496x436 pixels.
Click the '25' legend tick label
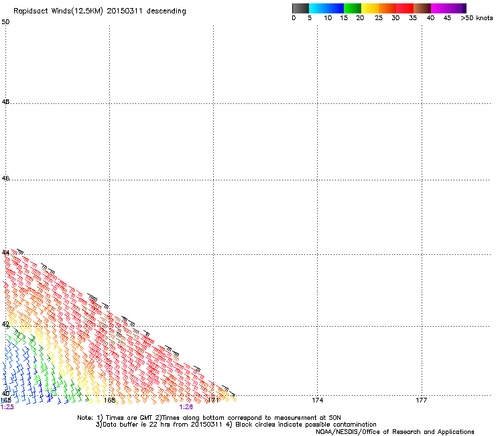pos(379,18)
